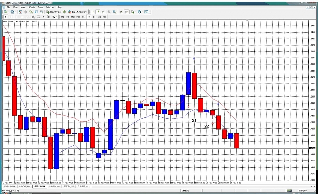Click the chart tabs scroll-right arrow
This screenshot has height=194, width=318.
(314, 186)
